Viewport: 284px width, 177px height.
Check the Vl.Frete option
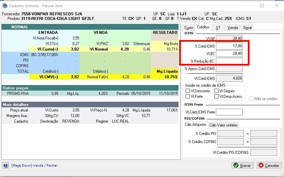click(x=188, y=96)
